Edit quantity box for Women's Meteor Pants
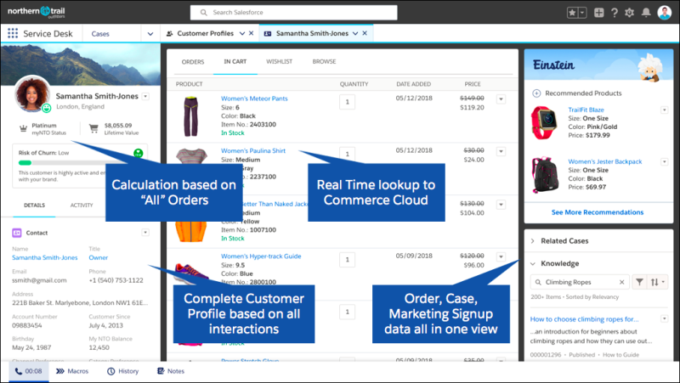680x383 pixels. (x=347, y=102)
